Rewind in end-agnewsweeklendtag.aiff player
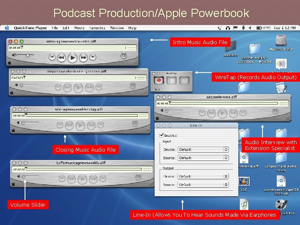Image resolution: width=300 pixels, height=225 pixels. pyautogui.click(x=69, y=125)
